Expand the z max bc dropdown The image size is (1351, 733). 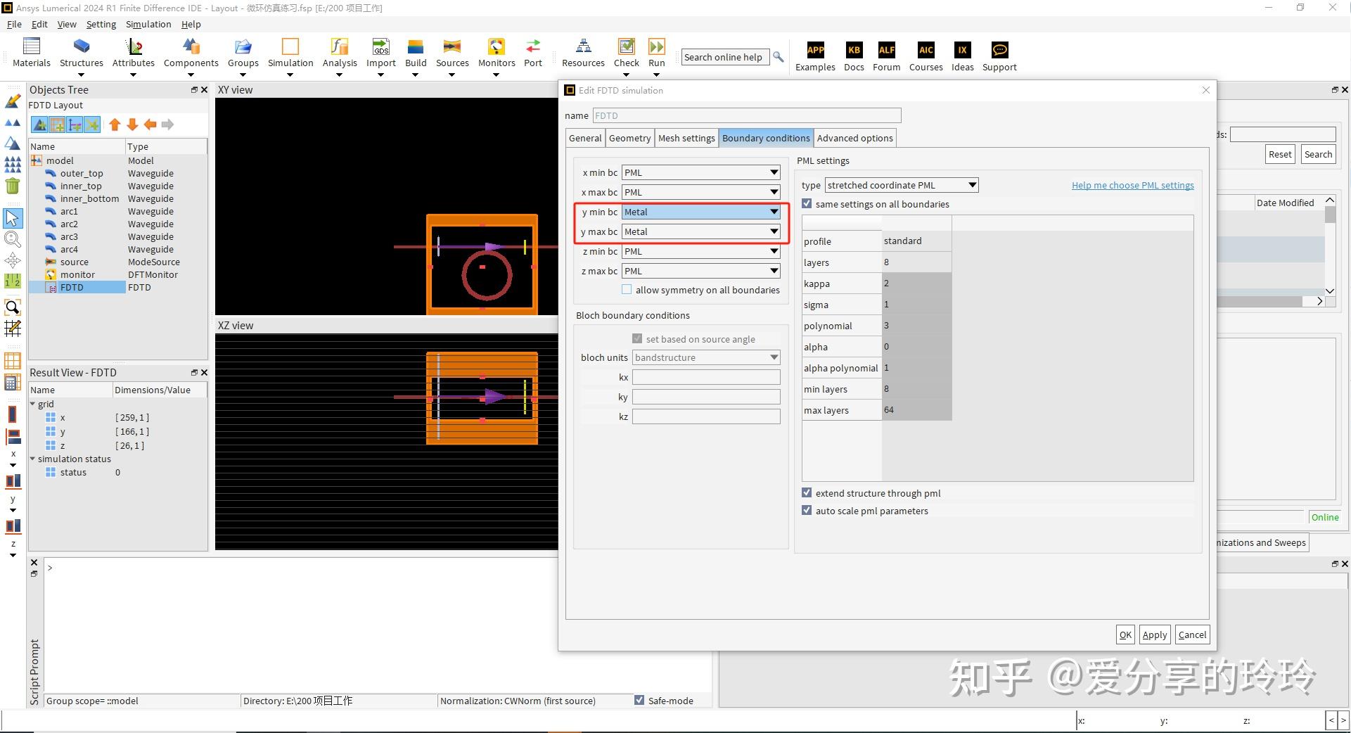coord(701,271)
